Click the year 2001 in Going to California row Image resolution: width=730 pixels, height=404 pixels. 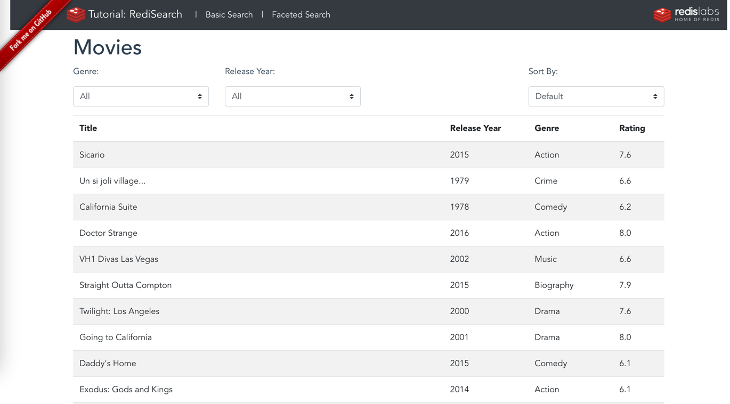[x=459, y=337]
